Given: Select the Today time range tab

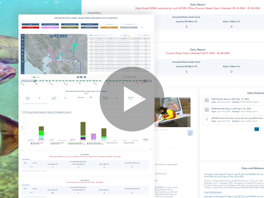Looking at the screenshot, I should point(30,24).
